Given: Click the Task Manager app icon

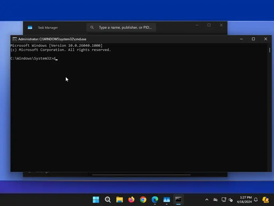Looking at the screenshot, I should 30,28.
